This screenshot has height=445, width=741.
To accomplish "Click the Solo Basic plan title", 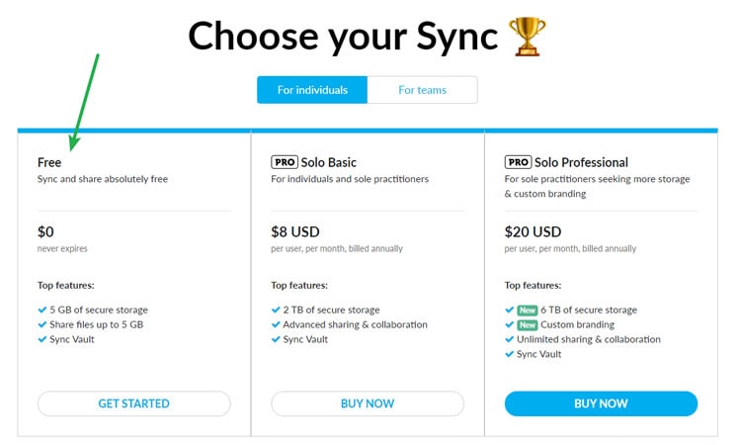I will point(328,162).
